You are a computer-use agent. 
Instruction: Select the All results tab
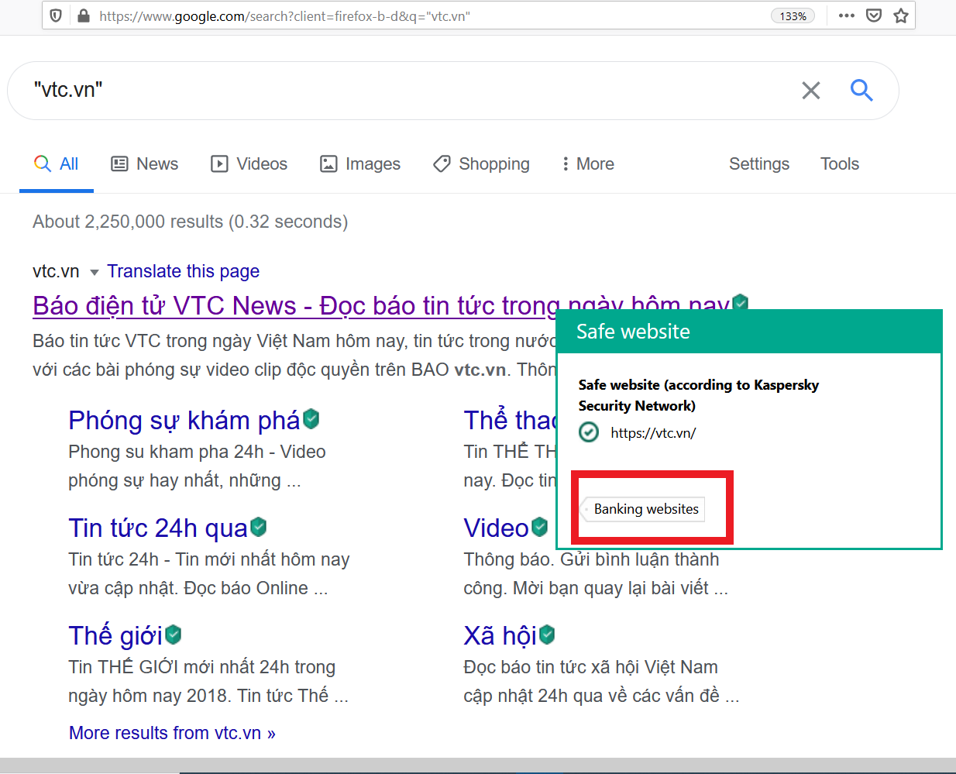click(57, 164)
